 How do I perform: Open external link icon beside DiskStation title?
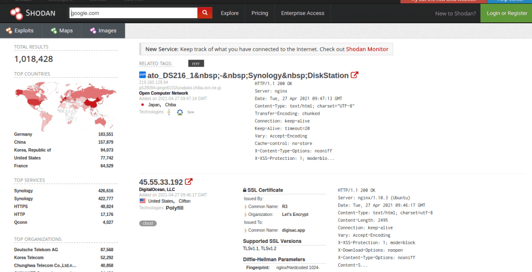click(354, 75)
